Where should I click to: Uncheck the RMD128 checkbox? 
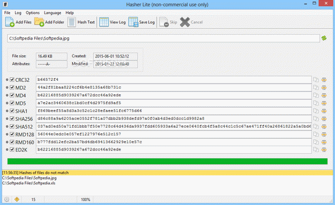click(12, 134)
